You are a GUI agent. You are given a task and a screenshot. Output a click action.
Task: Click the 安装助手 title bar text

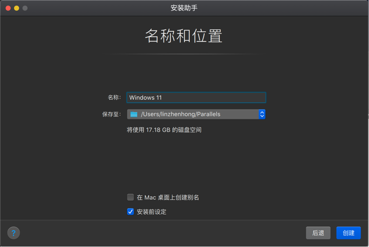[x=184, y=7]
